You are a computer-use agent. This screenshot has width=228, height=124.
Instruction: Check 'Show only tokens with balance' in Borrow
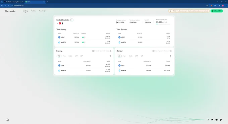[153, 51]
